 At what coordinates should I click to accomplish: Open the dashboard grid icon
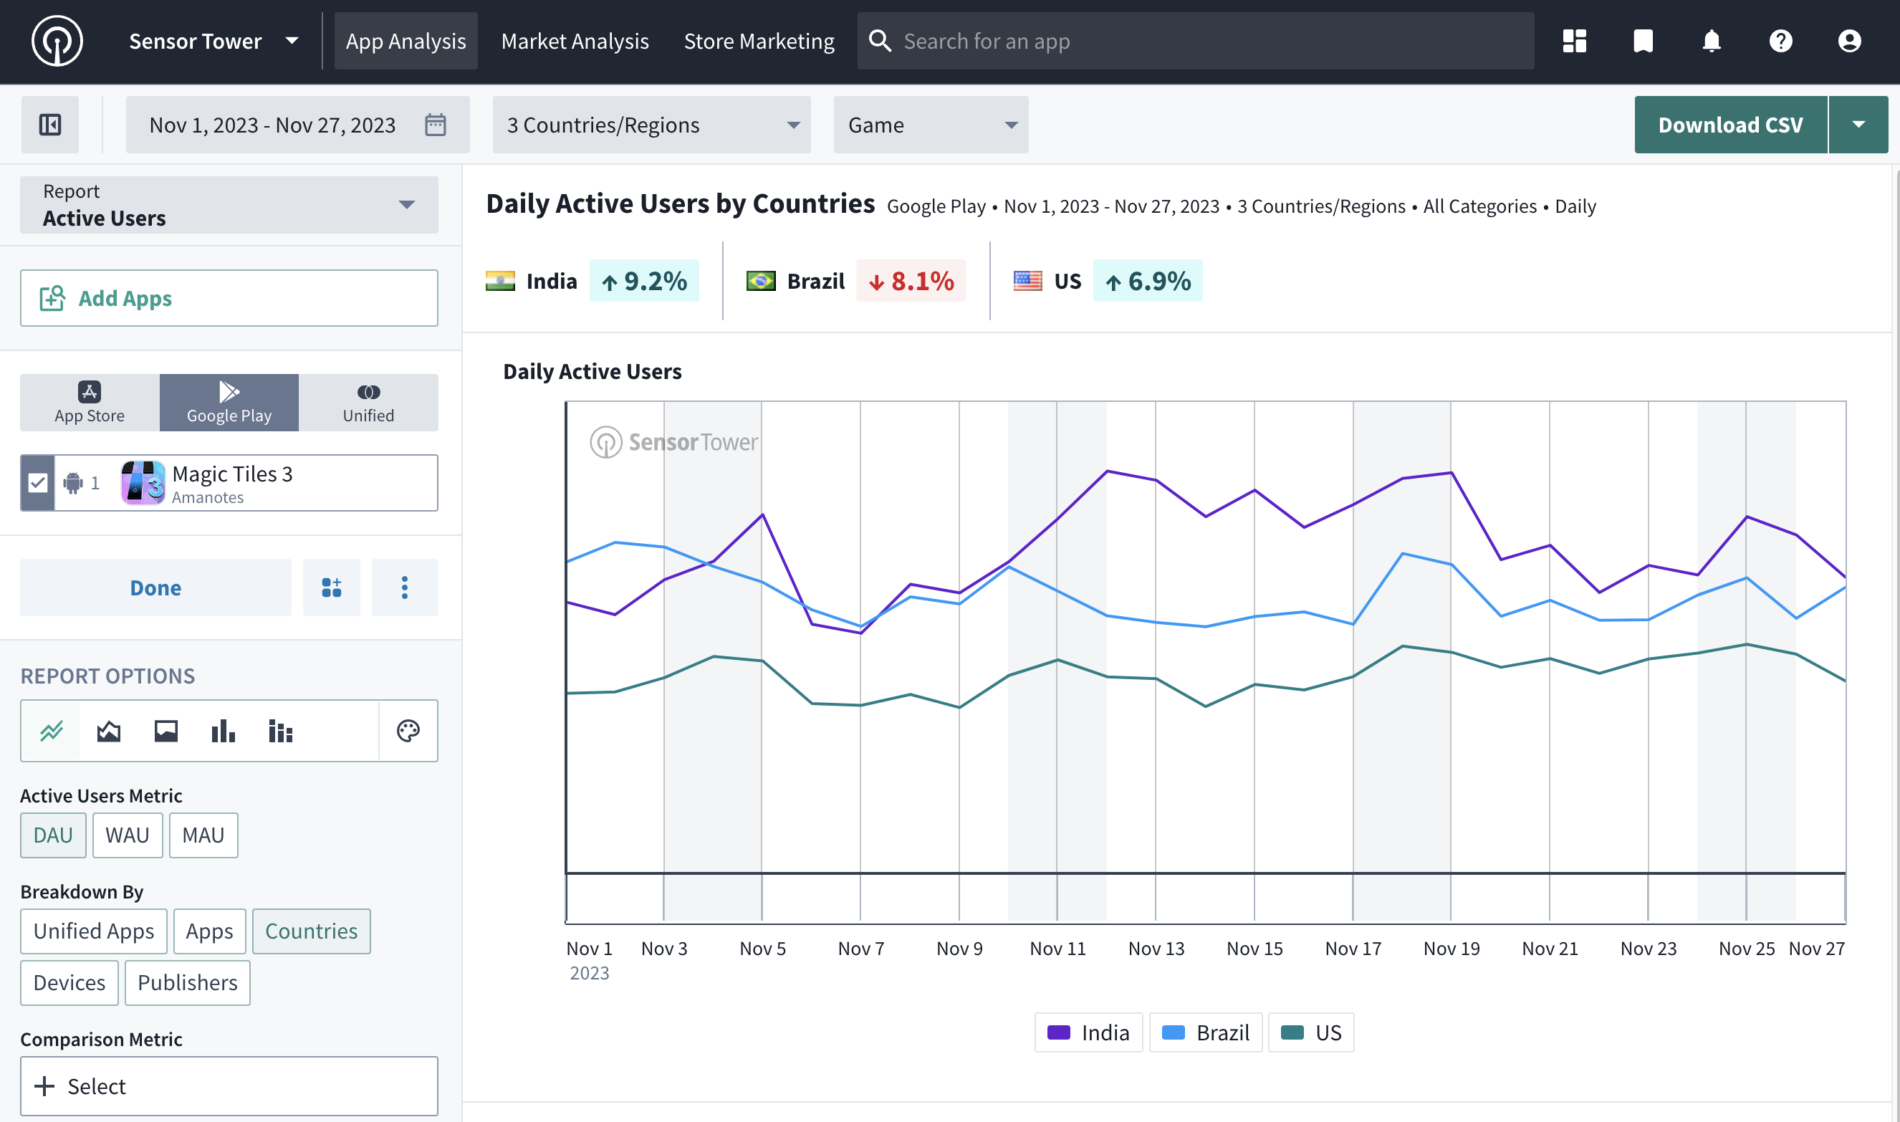tap(1574, 41)
